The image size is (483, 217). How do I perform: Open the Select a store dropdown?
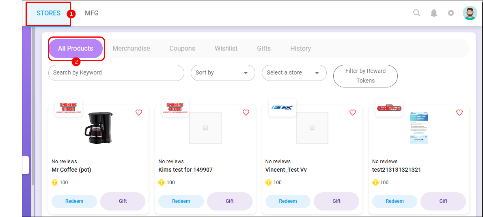pyautogui.click(x=294, y=73)
